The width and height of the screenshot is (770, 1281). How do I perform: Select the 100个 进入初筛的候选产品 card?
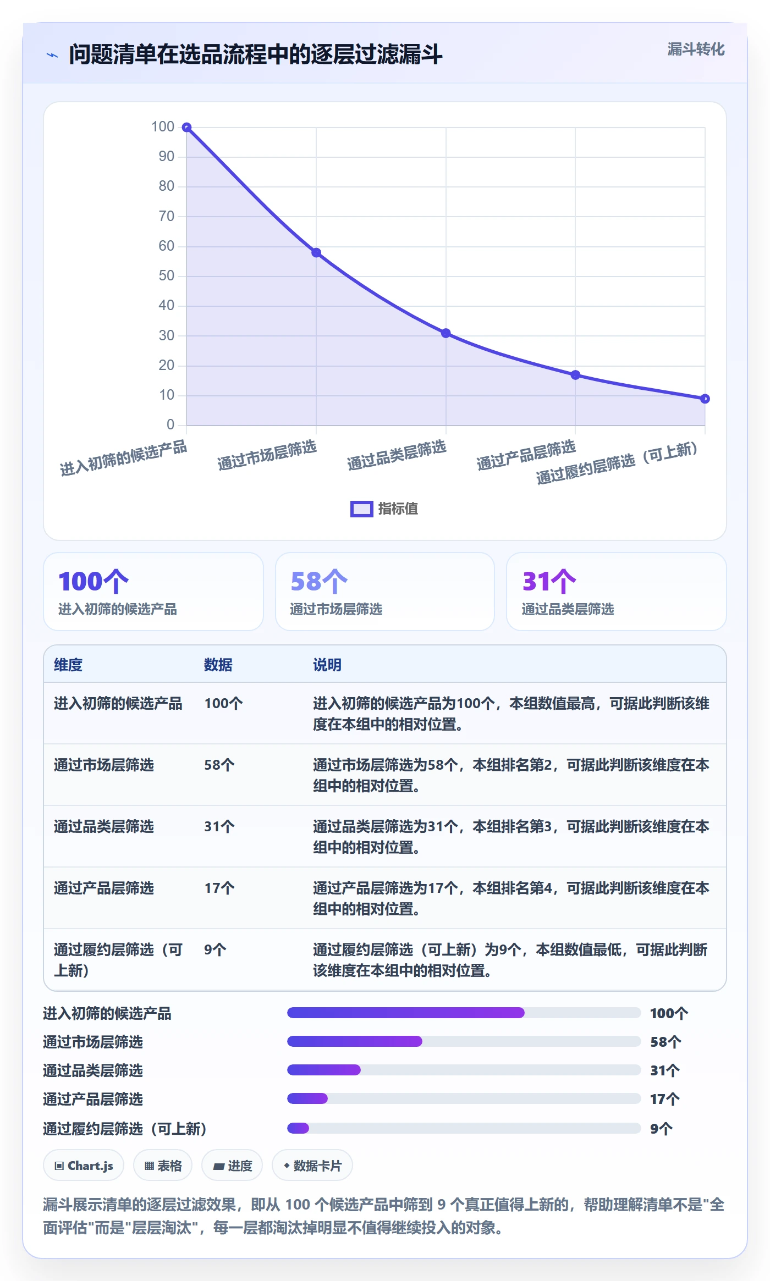pyautogui.click(x=153, y=592)
